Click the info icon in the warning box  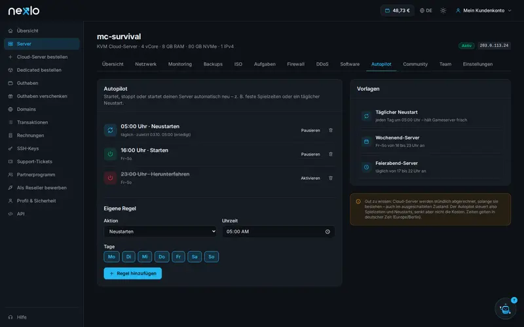coord(358,201)
